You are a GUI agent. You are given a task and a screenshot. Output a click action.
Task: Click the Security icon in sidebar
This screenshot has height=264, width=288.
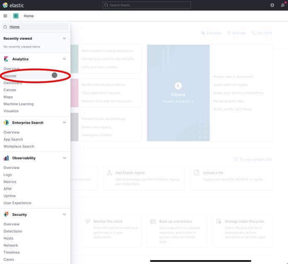click(x=6, y=215)
